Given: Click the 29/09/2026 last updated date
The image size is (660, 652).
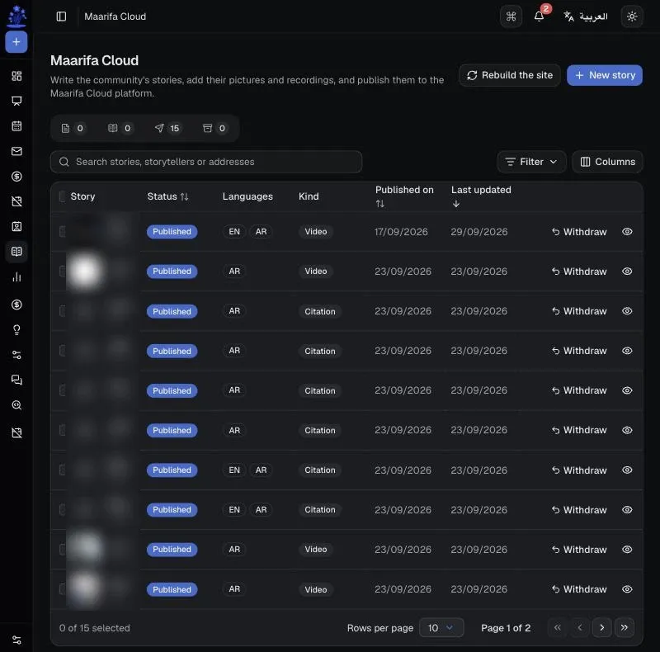Looking at the screenshot, I should pos(479,232).
